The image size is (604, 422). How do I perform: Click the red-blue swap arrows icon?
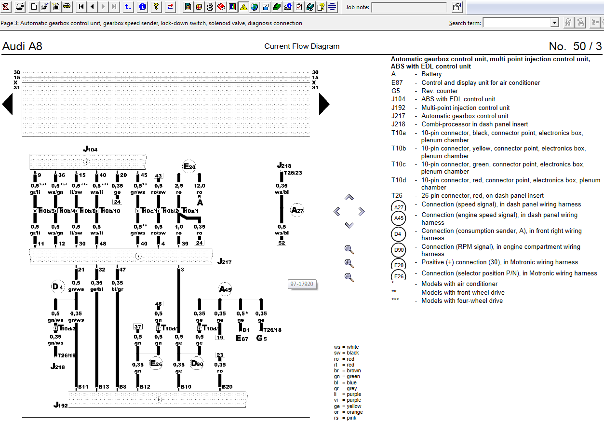(x=171, y=7)
